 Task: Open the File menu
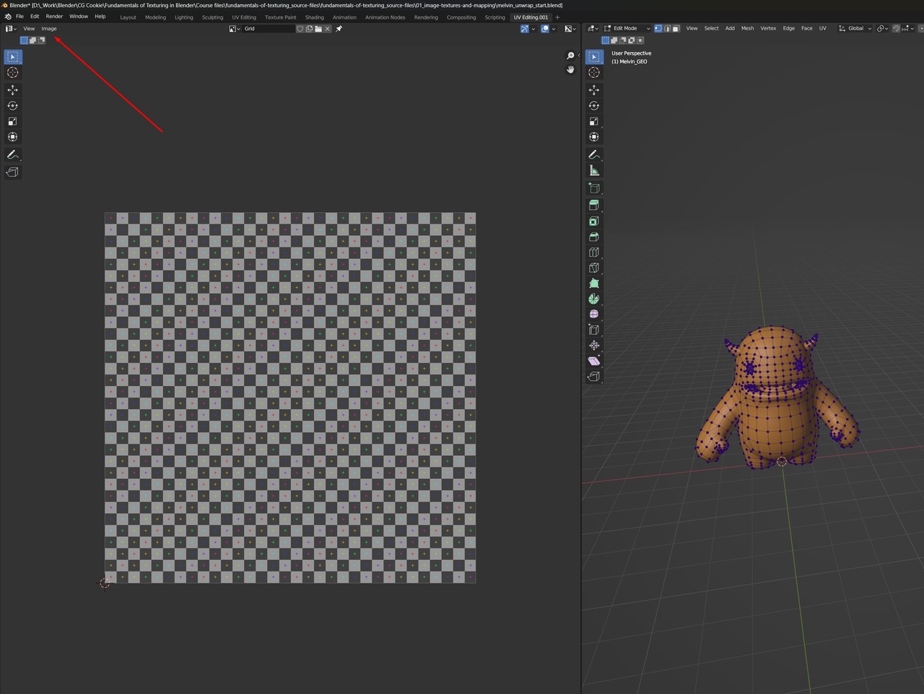point(19,17)
